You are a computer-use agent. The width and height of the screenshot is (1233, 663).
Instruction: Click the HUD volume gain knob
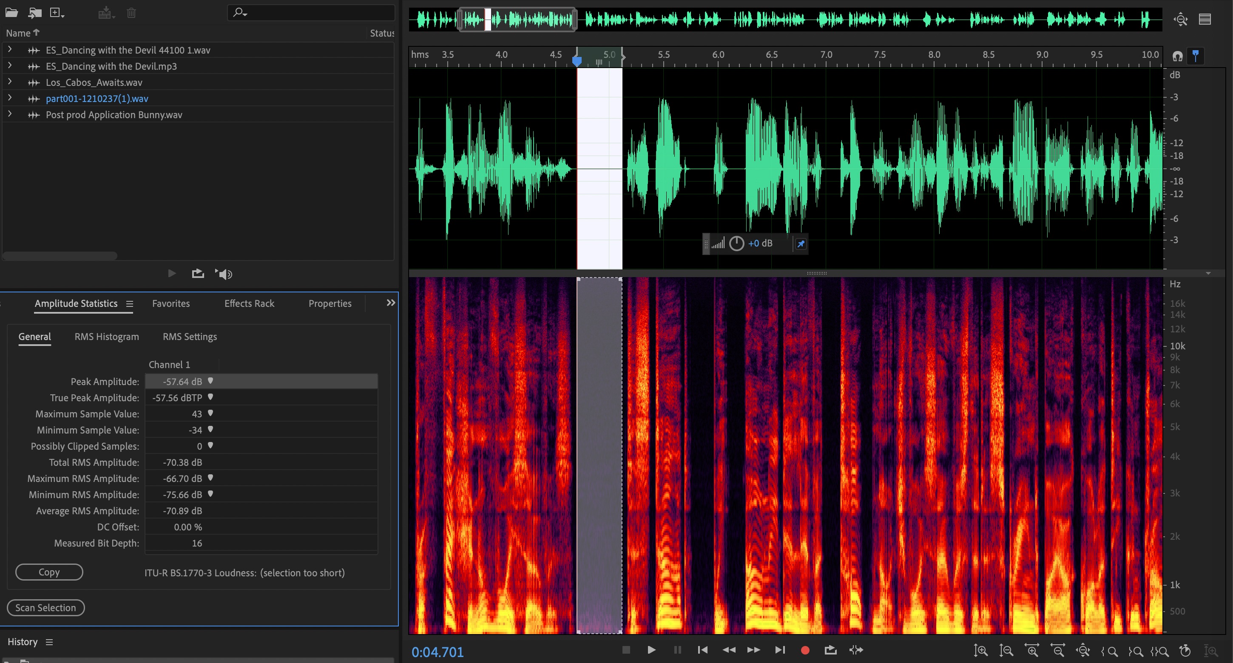pos(736,244)
